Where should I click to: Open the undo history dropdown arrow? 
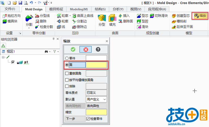35,3
